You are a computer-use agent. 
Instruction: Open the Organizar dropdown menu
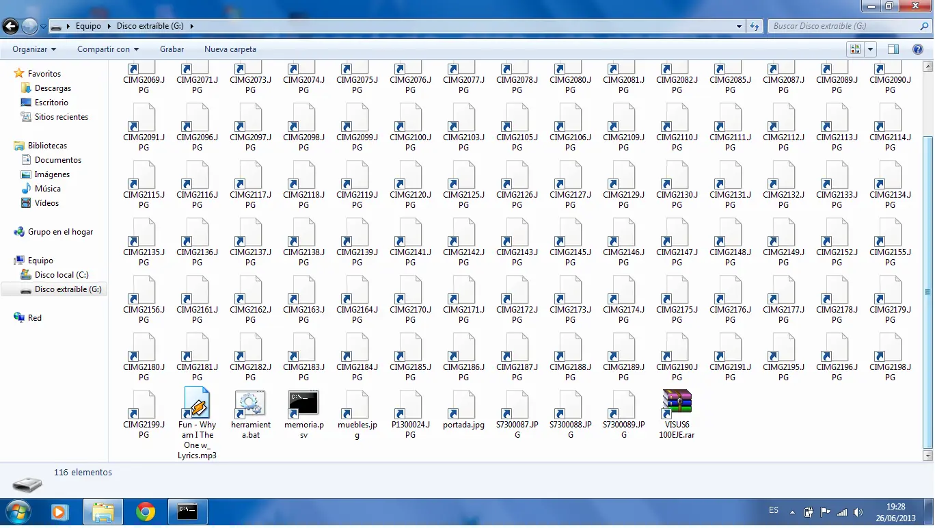pos(34,49)
